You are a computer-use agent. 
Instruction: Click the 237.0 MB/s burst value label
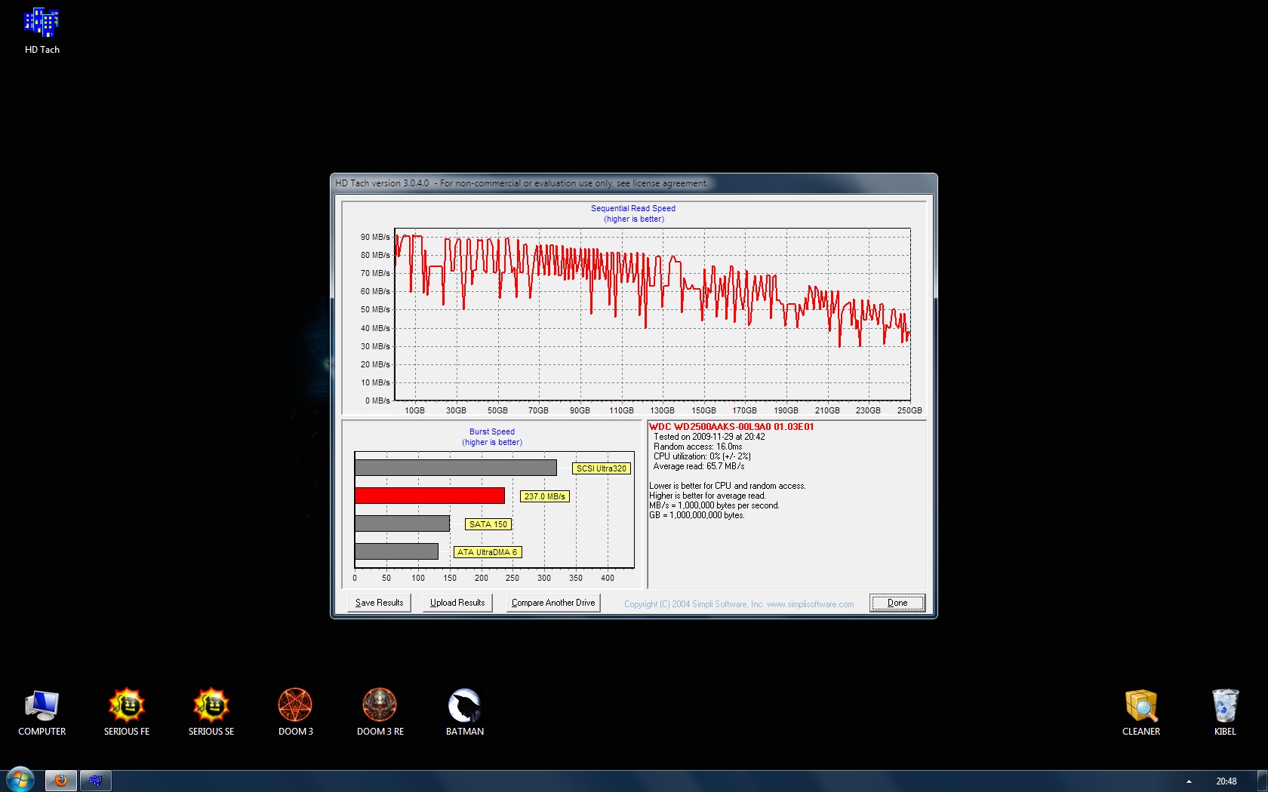[x=545, y=496]
